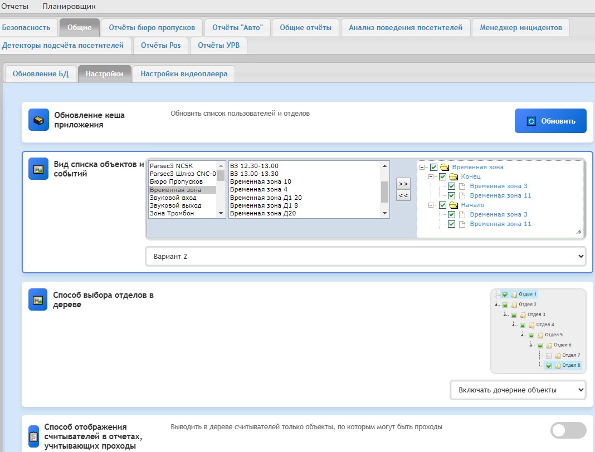Switch to the Настройки видеоплеера tab
595x452 pixels.
pyautogui.click(x=184, y=73)
